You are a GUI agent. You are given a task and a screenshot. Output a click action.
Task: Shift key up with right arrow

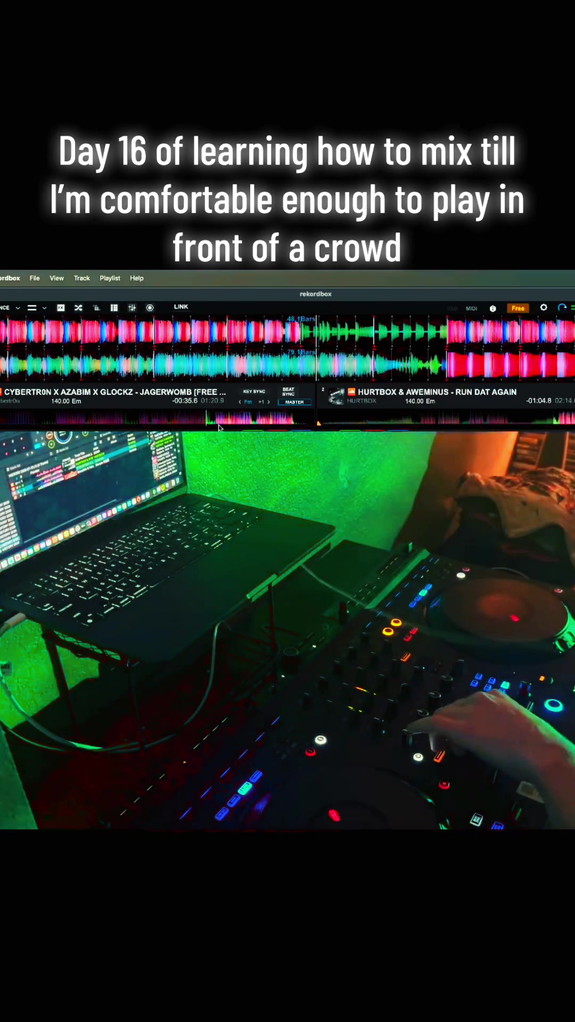tap(269, 402)
